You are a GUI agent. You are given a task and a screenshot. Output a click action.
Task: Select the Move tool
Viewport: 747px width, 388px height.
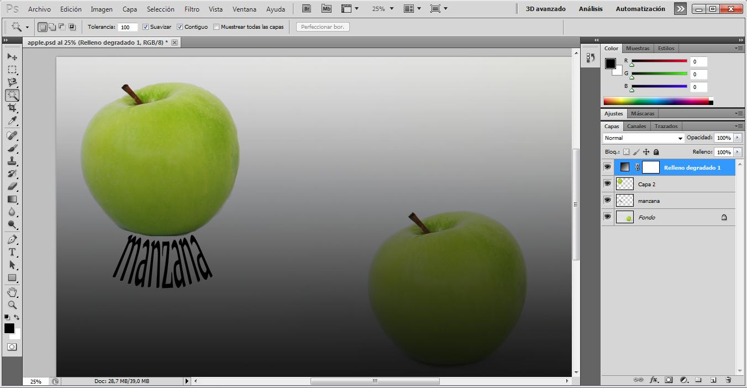[11, 56]
